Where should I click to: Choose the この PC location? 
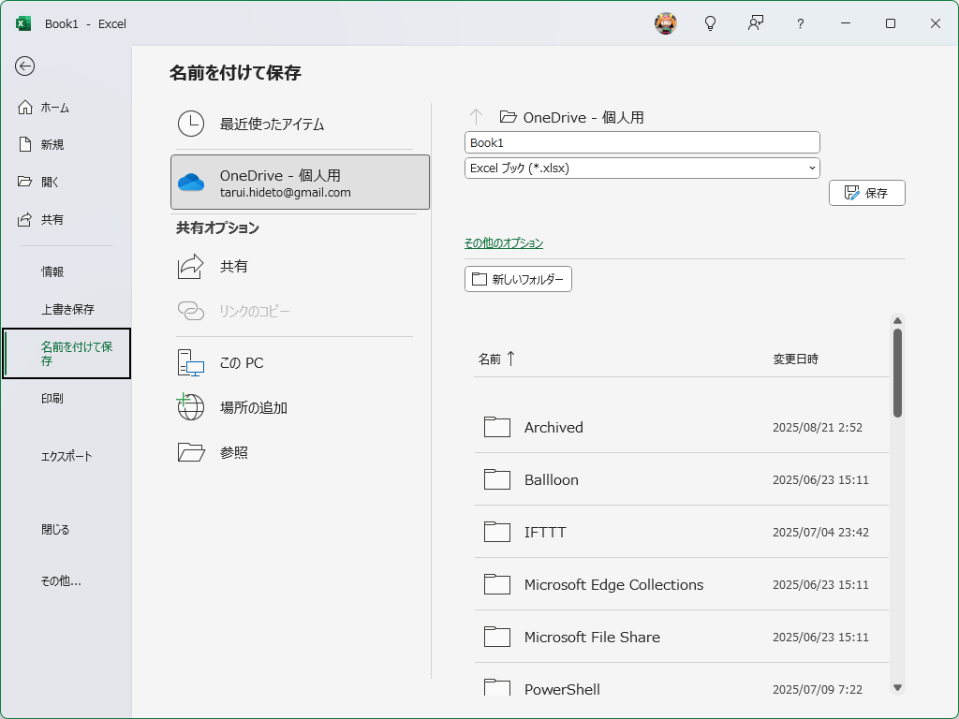[242, 362]
